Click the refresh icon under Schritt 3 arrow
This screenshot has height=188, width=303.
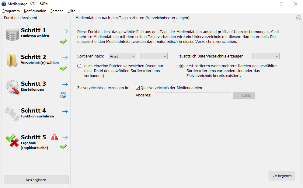[x=63, y=96]
